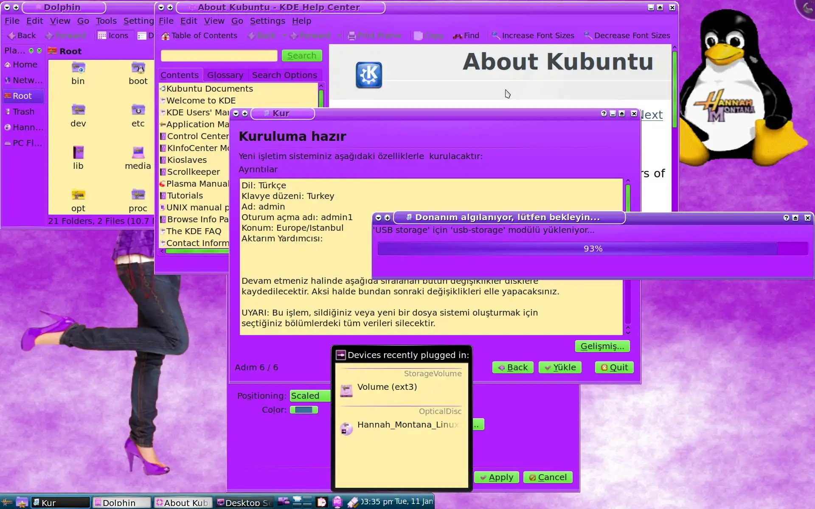Click Increase Font Sizes magnifier icon
Screen dimensions: 815x509
[495, 36]
